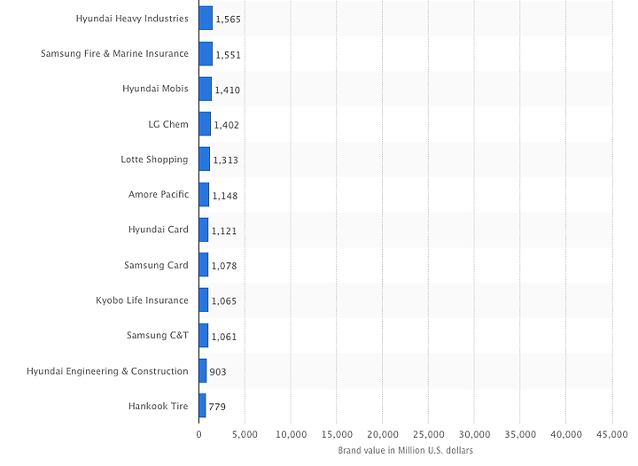Click the Hyundai Card bar
This screenshot has height=466, width=638.
point(204,229)
